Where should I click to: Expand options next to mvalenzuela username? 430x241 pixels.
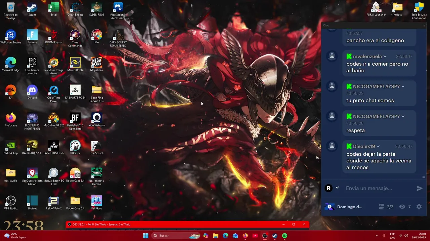coord(385,57)
